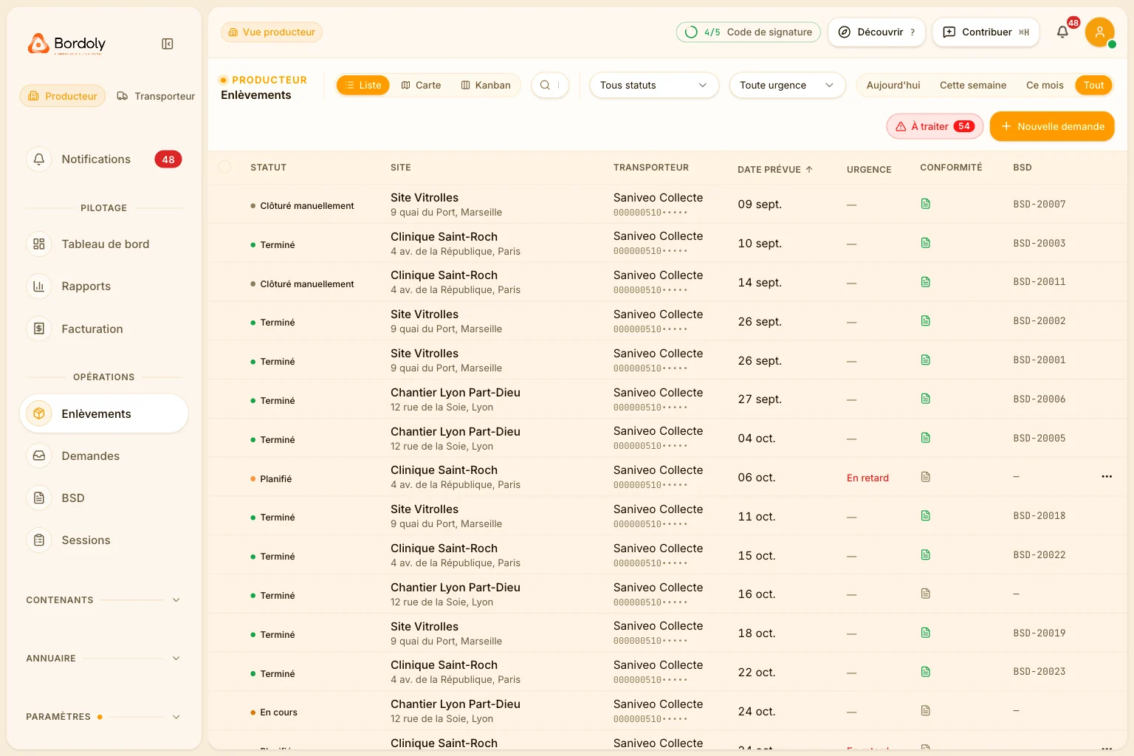Click the 09 sept. date cell
Screen dimensions: 1134x756
click(x=760, y=204)
